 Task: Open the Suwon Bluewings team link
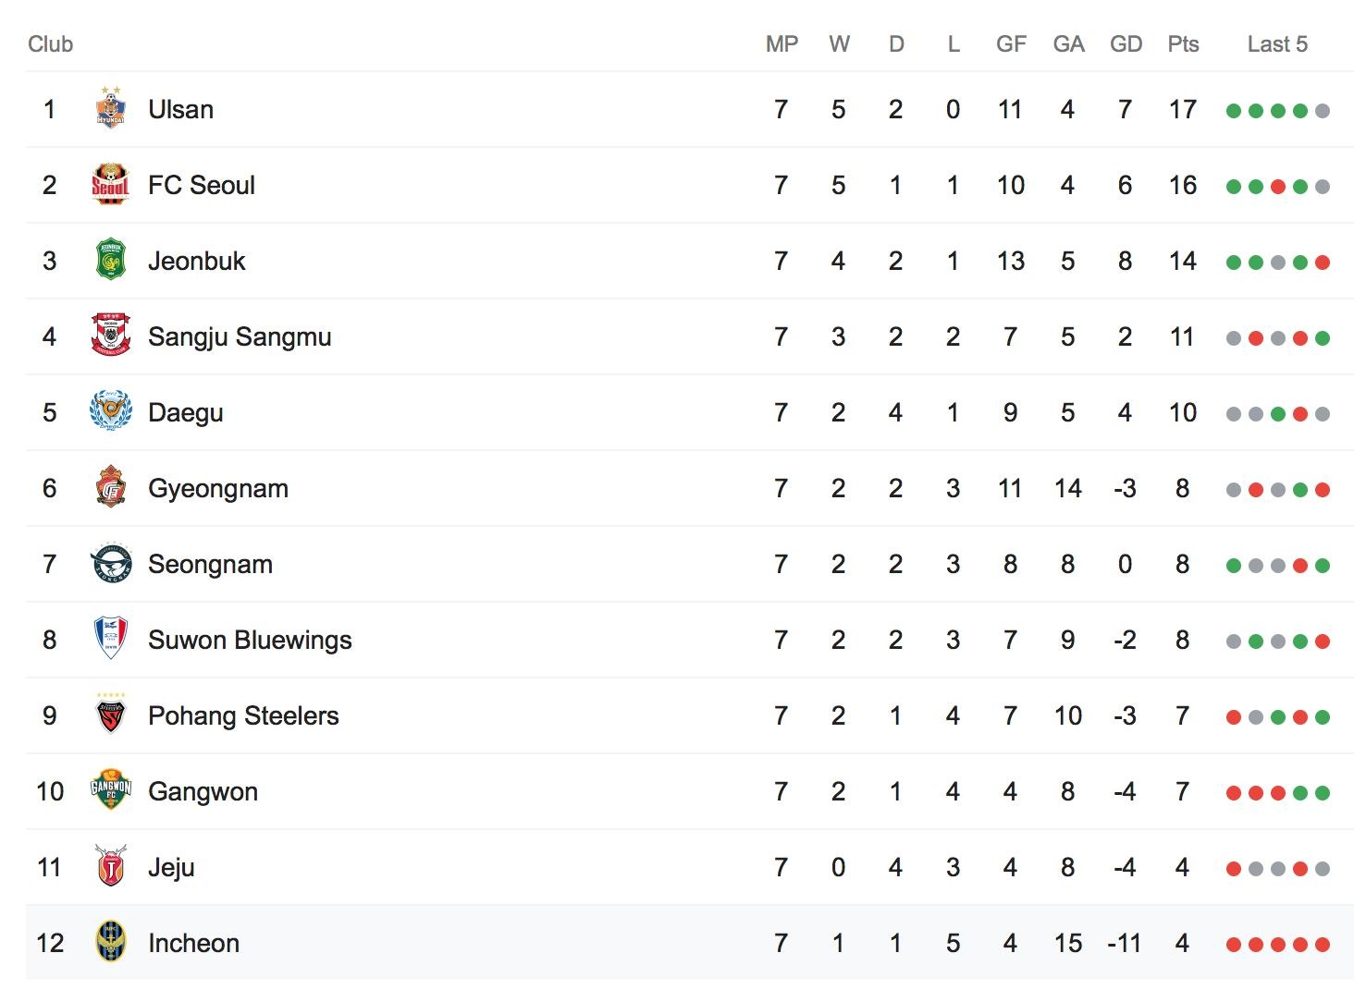click(250, 640)
